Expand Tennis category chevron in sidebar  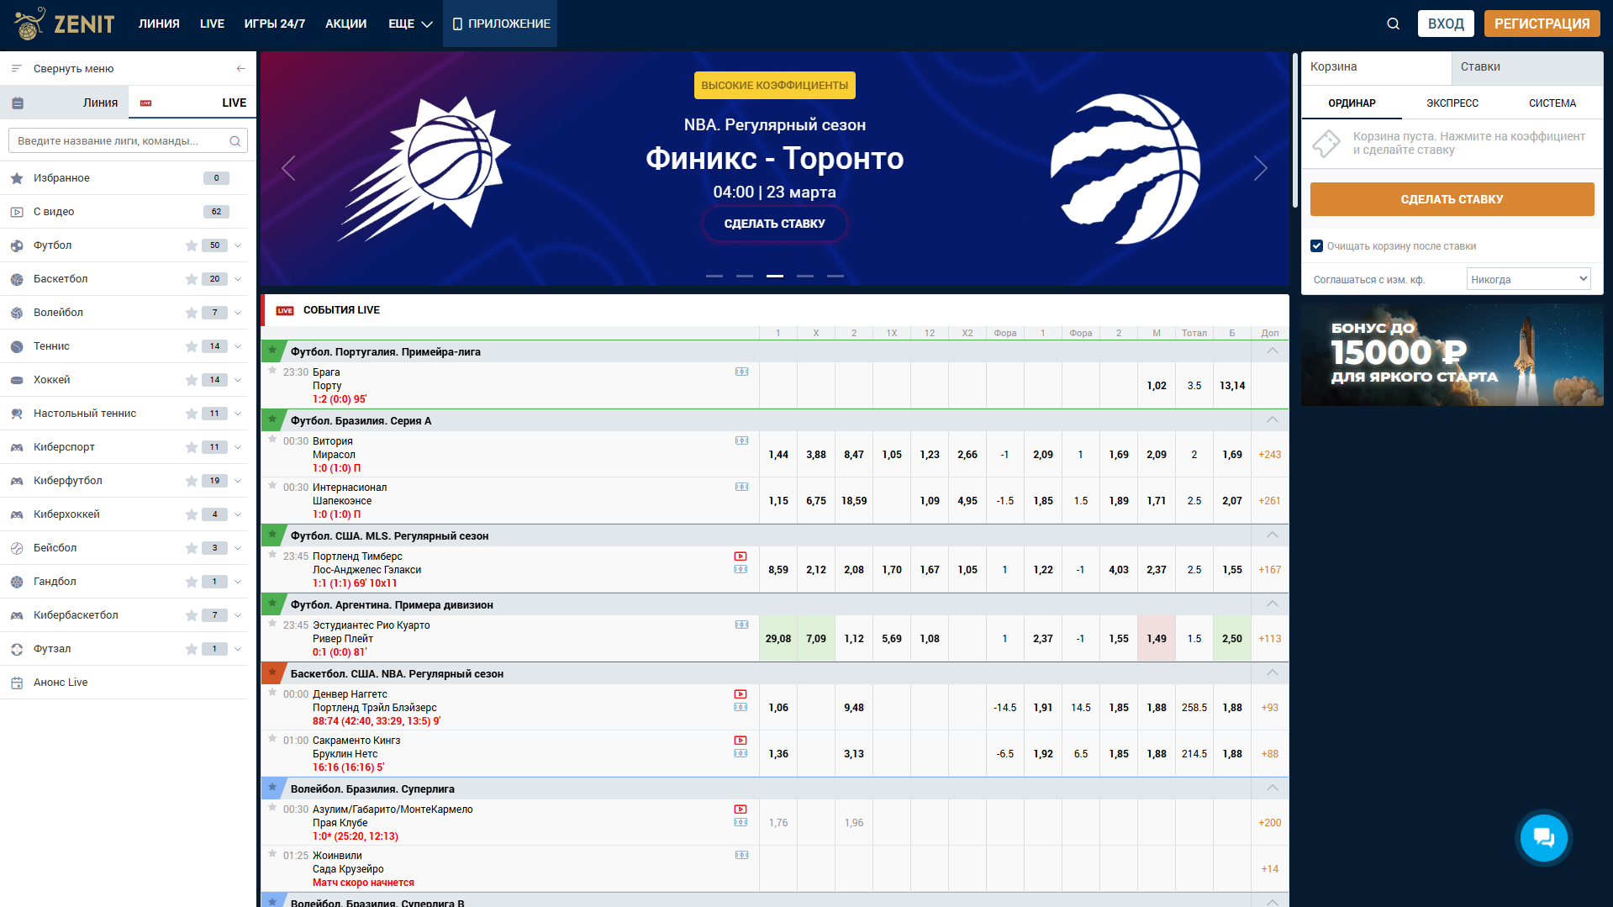238,346
